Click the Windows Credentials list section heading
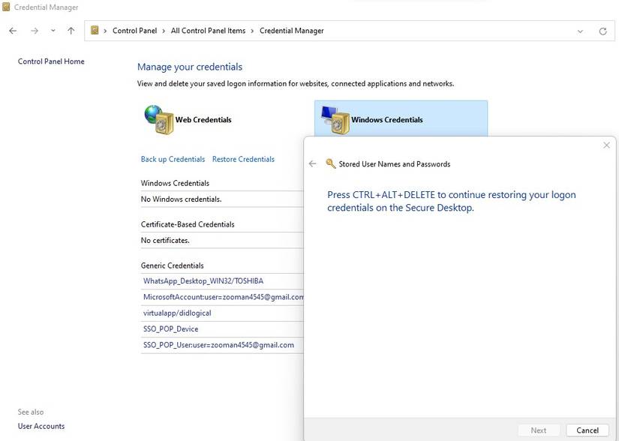Image resolution: width=619 pixels, height=441 pixels. pos(175,183)
